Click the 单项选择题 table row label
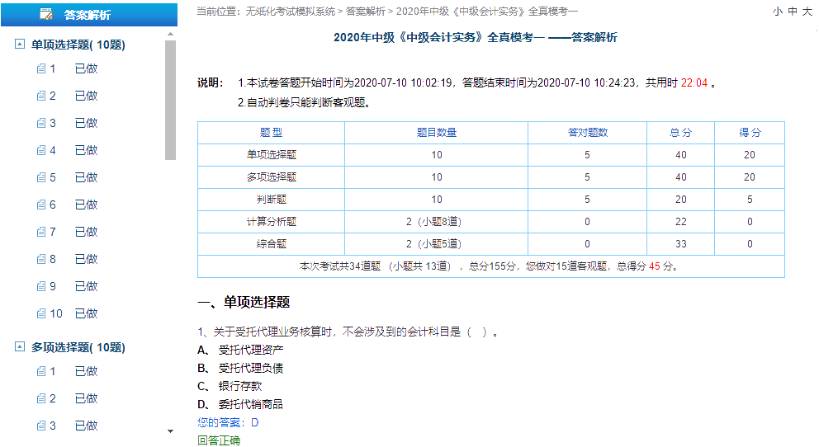This screenshot has height=447, width=819. (272, 155)
